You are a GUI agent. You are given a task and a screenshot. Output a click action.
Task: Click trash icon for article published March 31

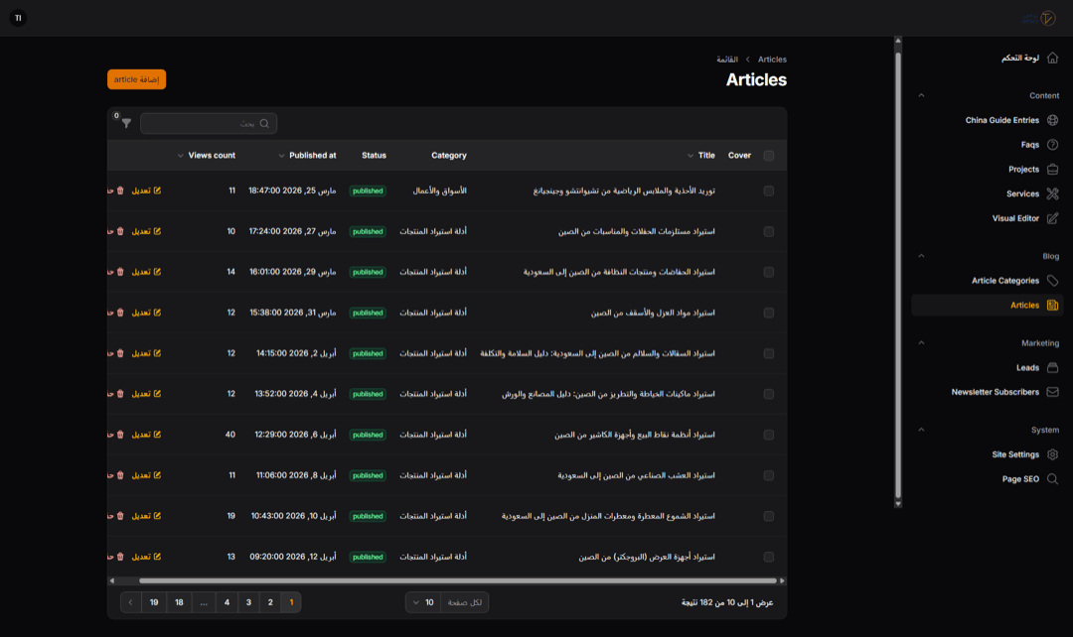(x=120, y=313)
